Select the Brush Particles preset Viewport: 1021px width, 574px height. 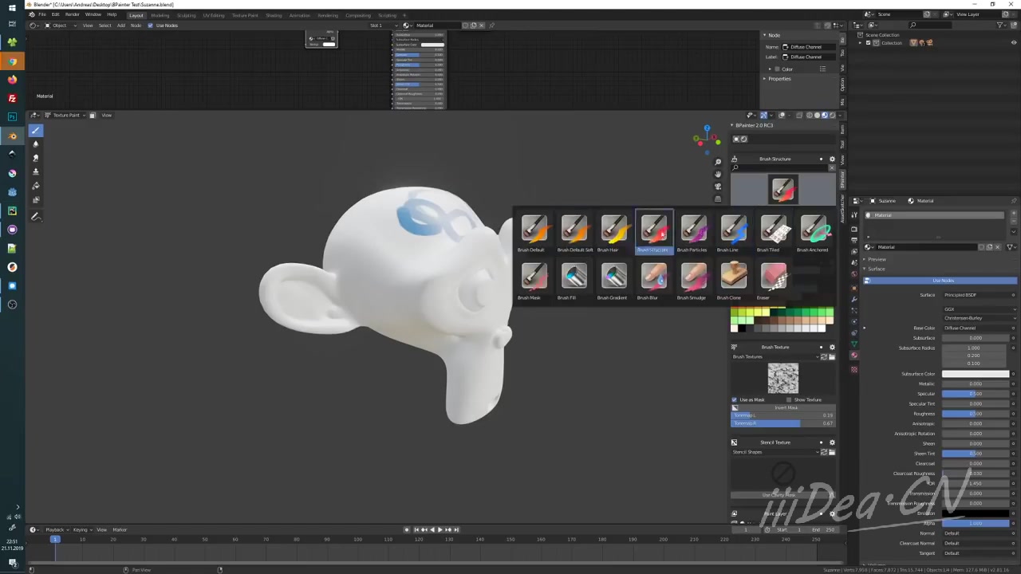tap(693, 234)
